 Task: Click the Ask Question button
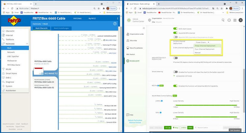click(235, 130)
